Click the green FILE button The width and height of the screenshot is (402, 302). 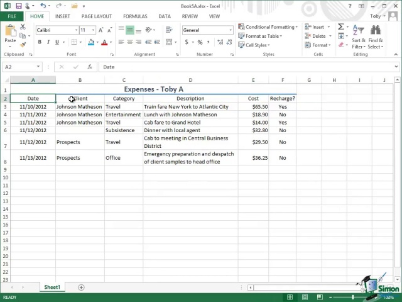pos(12,16)
